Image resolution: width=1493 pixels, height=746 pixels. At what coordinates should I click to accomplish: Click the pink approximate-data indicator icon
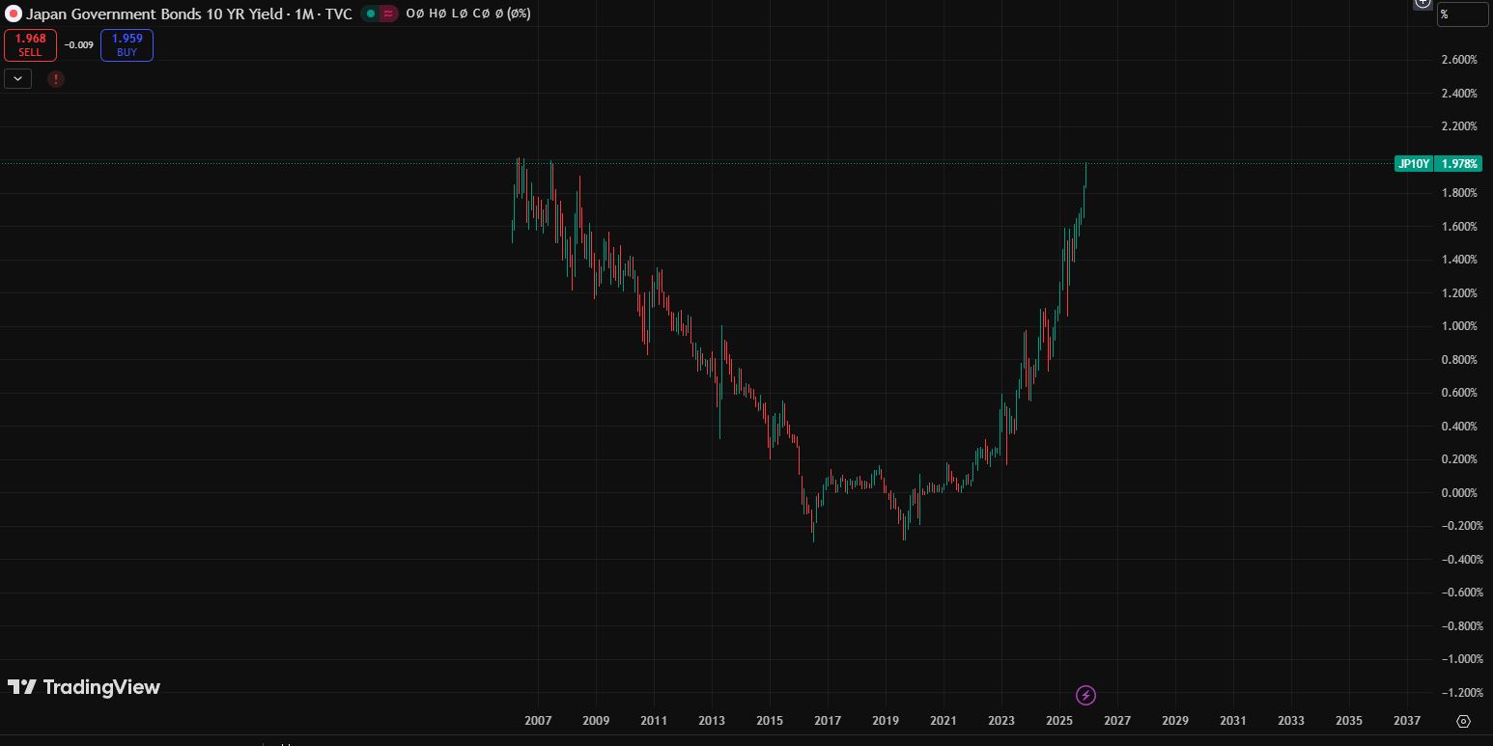point(388,14)
